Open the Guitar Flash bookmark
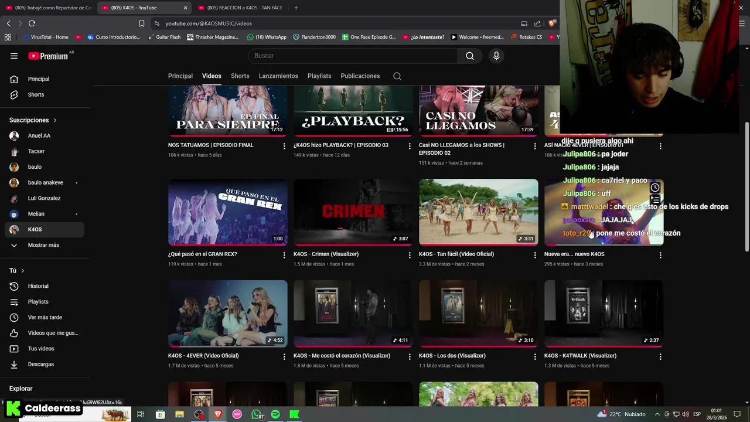The height and width of the screenshot is (422, 750). point(163,37)
